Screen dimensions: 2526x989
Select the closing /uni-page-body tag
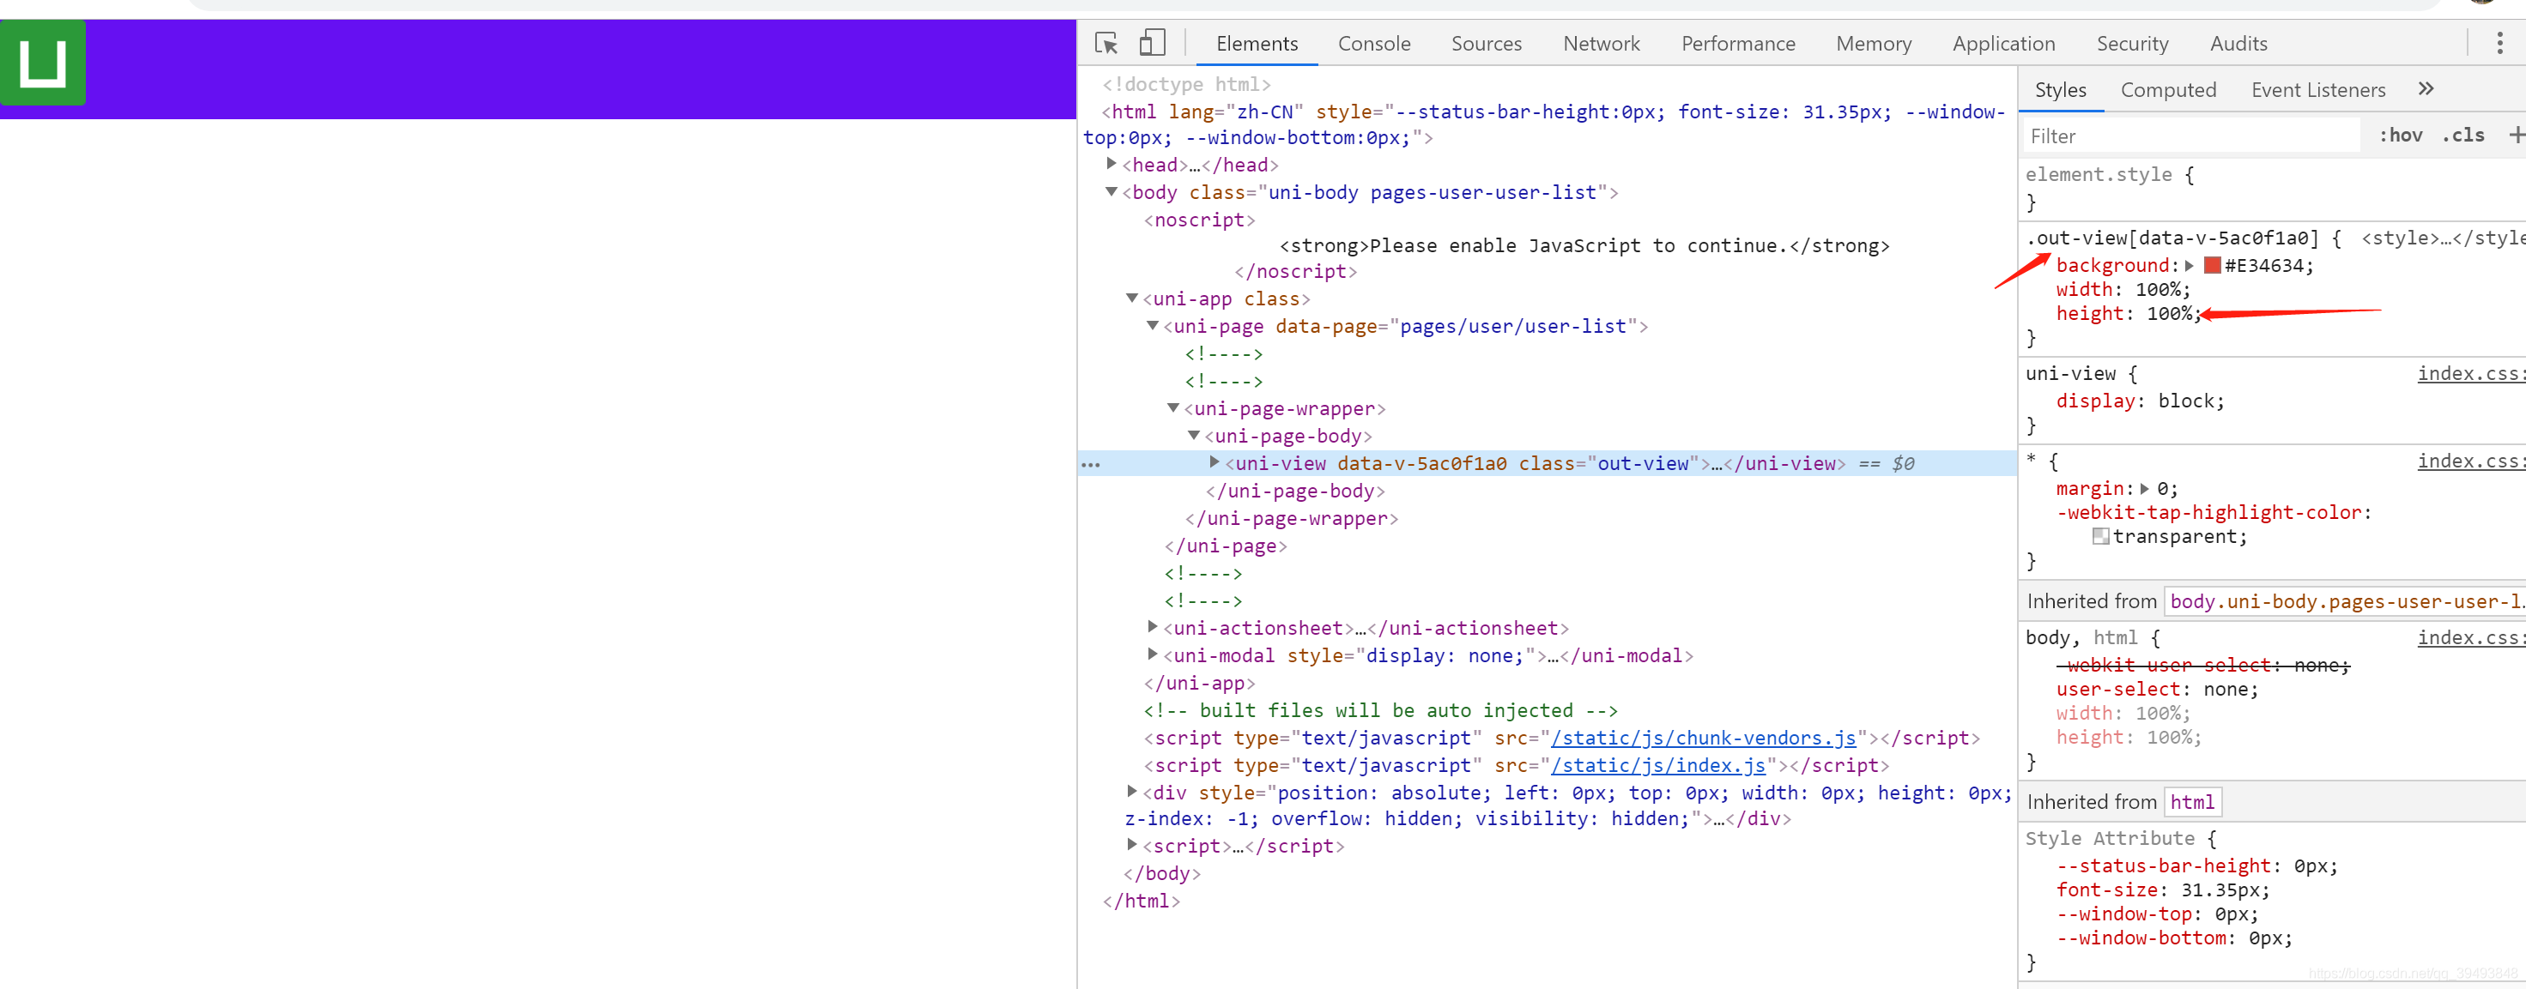pyautogui.click(x=1294, y=491)
